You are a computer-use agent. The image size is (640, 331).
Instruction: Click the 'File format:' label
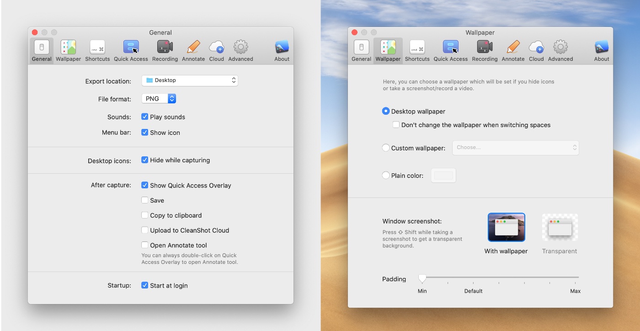[x=115, y=99]
